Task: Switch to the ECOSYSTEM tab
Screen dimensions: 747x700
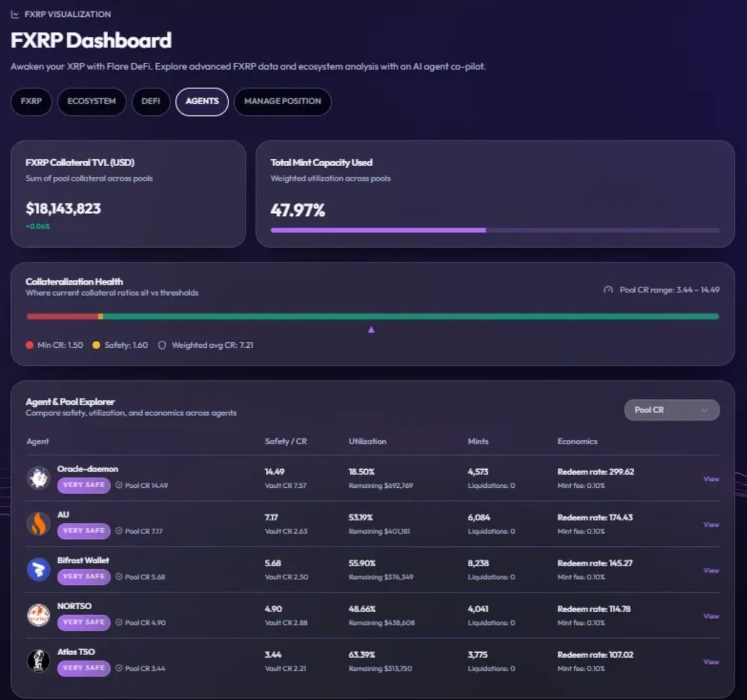Action: pos(92,101)
